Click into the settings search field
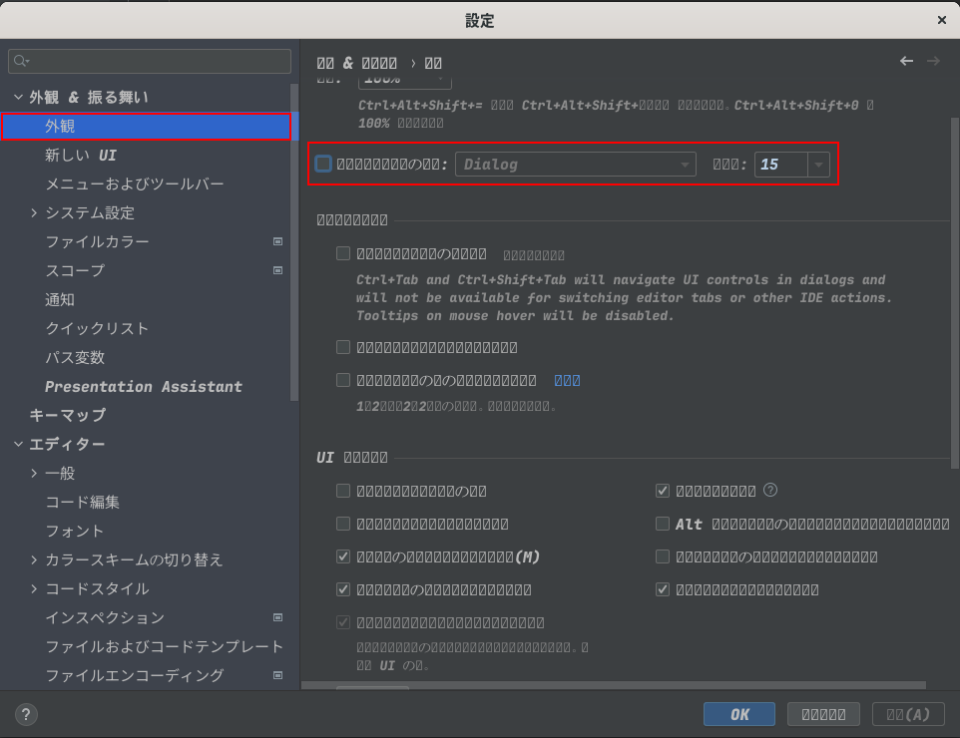The height and width of the screenshot is (738, 960). click(150, 61)
